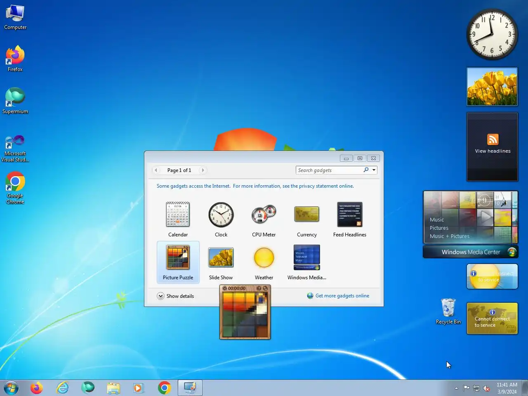Image resolution: width=528 pixels, height=396 pixels.
Task: Click the RSS icon in Feed Headlines gadget
Action: [493, 139]
